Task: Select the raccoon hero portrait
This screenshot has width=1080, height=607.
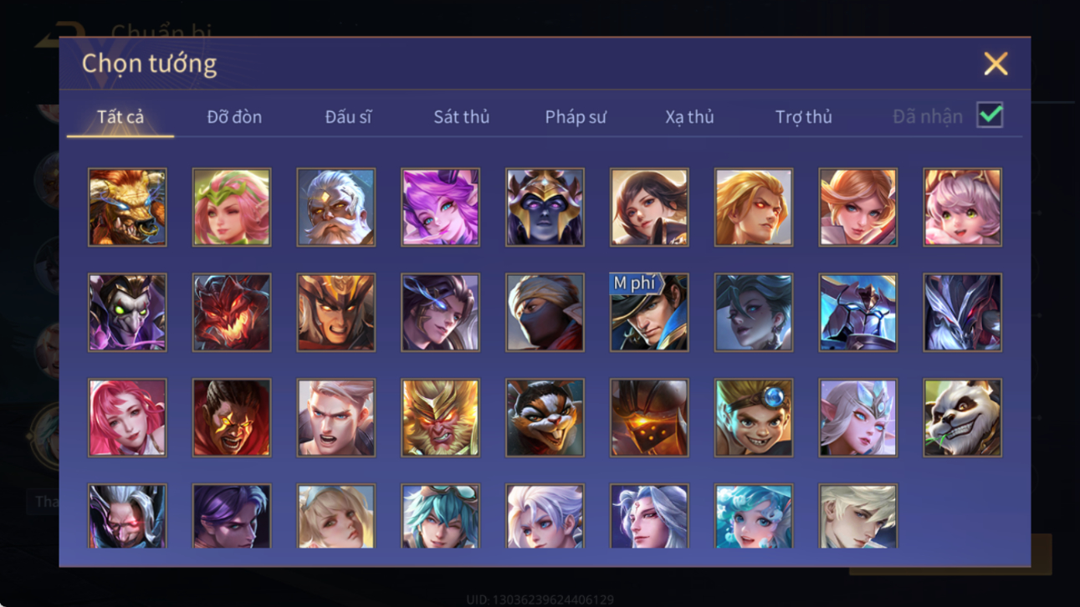Action: coord(545,418)
